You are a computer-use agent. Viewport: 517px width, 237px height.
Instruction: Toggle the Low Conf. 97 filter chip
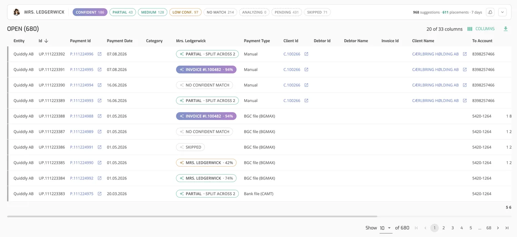tap(185, 12)
